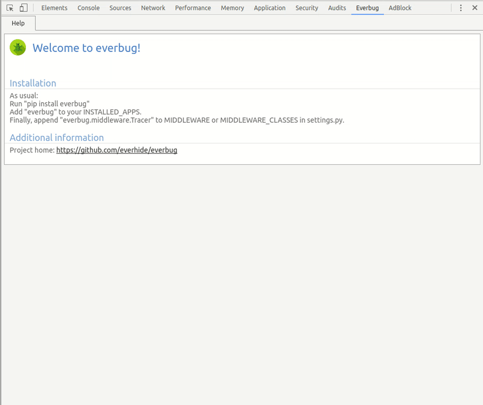This screenshot has width=483, height=405.
Task: Select the Help sub-tab
Action: click(18, 23)
